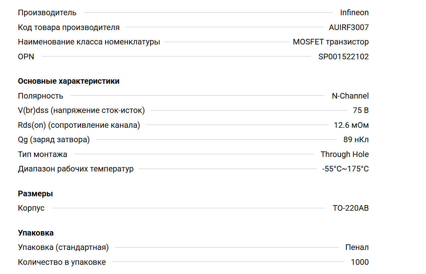This screenshot has width=426, height=274.
Task: Click the Размеры section heading
Action: point(35,193)
